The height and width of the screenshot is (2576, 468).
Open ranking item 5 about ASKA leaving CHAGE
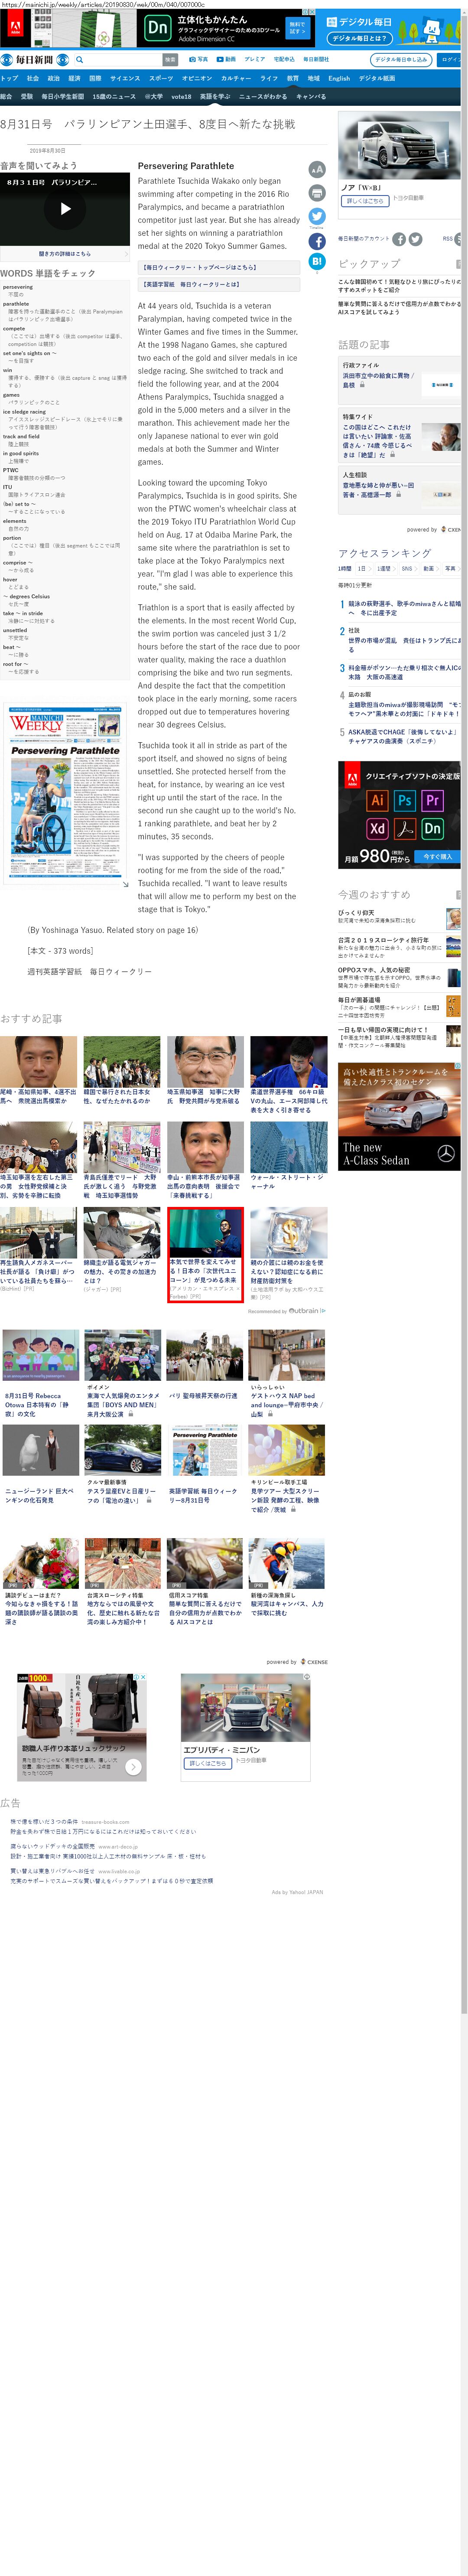point(402,737)
